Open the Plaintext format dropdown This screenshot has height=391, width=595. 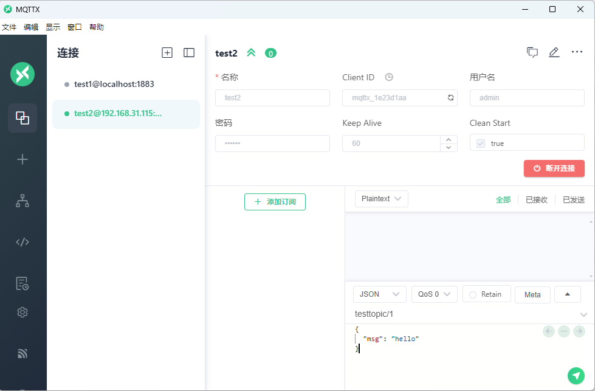click(x=381, y=199)
